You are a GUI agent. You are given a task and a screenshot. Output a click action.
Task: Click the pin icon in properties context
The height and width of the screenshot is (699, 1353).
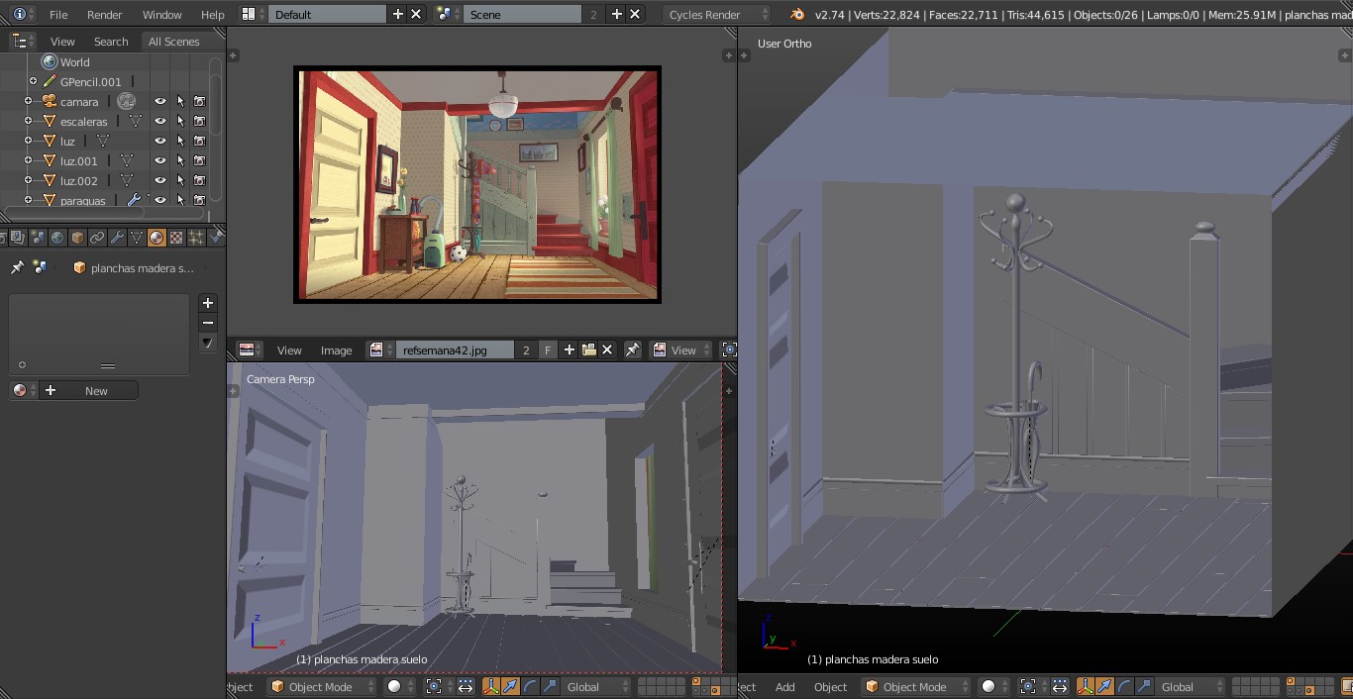(x=17, y=267)
